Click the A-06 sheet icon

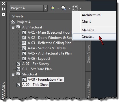pos(24,59)
